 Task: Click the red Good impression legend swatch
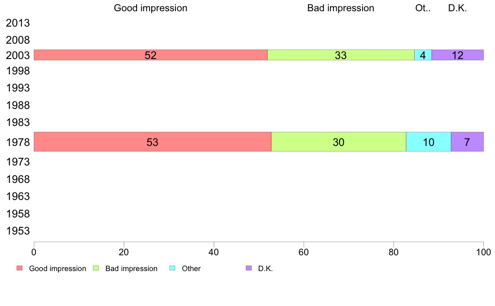pos(20,268)
